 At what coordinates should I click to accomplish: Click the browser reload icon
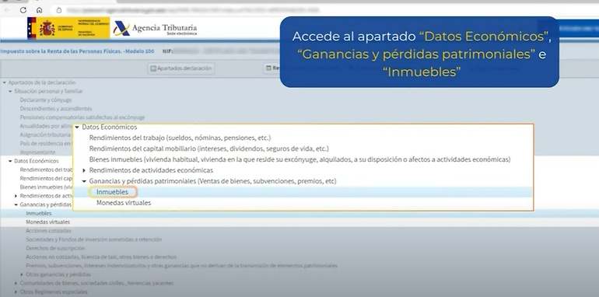[23, 10]
